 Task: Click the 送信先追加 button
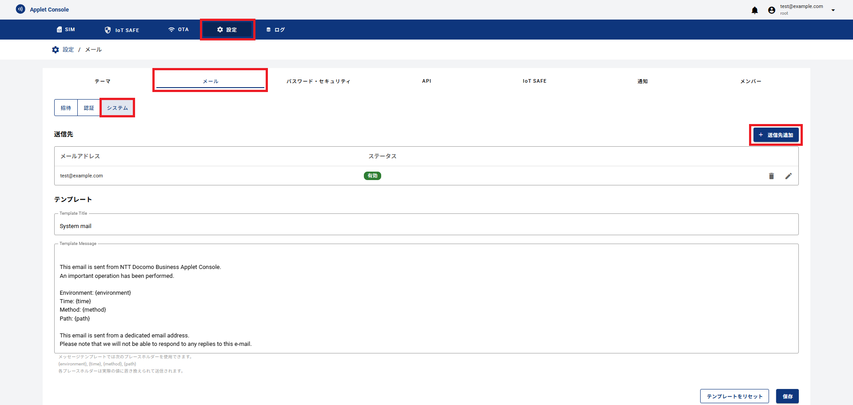(x=776, y=135)
